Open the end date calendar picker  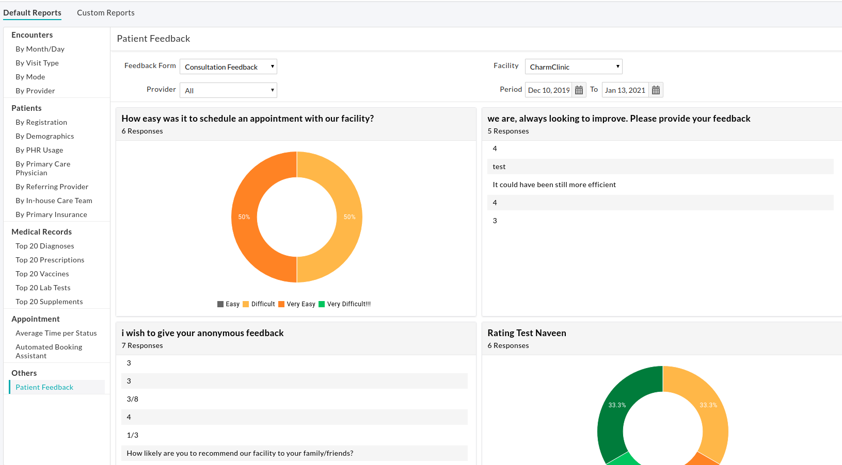(x=656, y=89)
